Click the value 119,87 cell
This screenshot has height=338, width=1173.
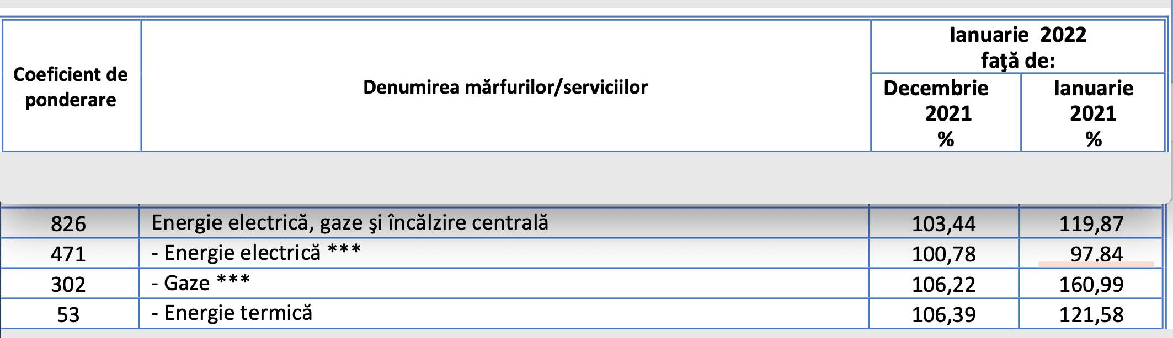click(x=1091, y=224)
